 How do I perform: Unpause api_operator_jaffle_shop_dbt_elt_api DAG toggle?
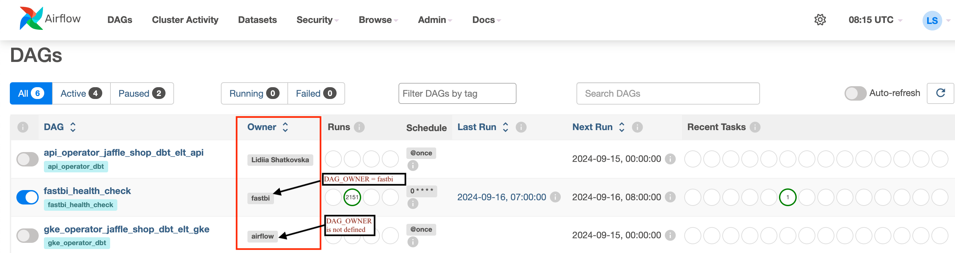(28, 159)
